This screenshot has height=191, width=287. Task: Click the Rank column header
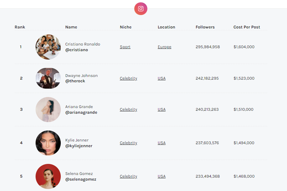[x=20, y=27]
